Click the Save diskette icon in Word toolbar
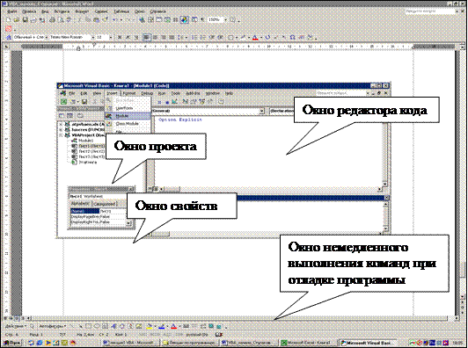Viewport: 468px width, 348px height. tap(25, 19)
